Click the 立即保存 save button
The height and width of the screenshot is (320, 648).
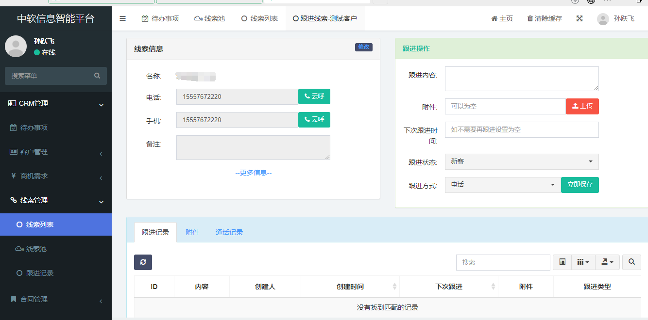(580, 185)
